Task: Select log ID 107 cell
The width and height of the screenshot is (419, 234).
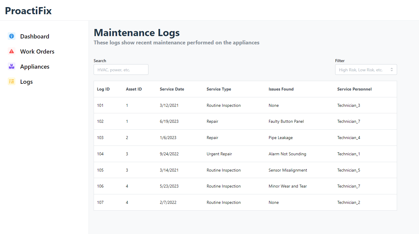Action: coord(100,202)
